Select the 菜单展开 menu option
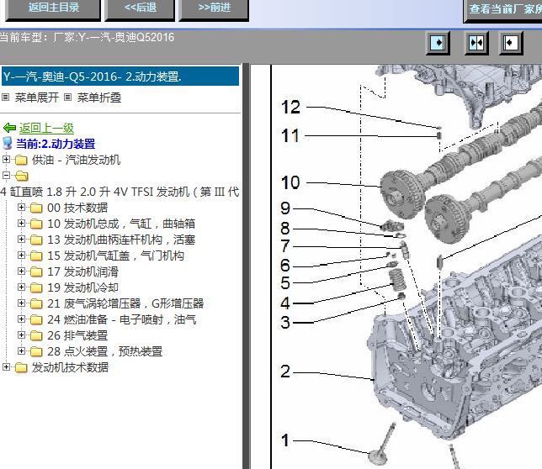542x469 pixels. point(37,97)
